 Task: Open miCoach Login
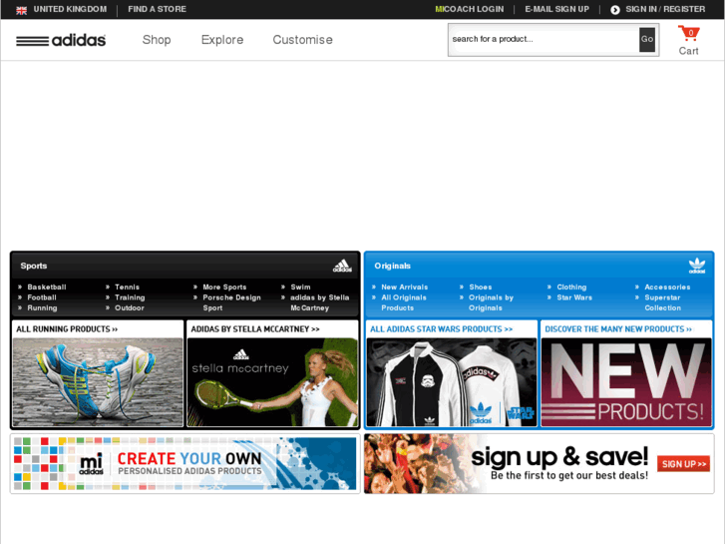(x=470, y=9)
